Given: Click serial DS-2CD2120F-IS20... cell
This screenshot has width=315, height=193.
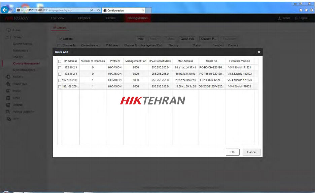Looking at the screenshot, I should 211,86.
